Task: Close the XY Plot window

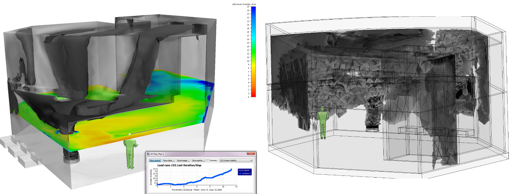Action: pos(252,154)
